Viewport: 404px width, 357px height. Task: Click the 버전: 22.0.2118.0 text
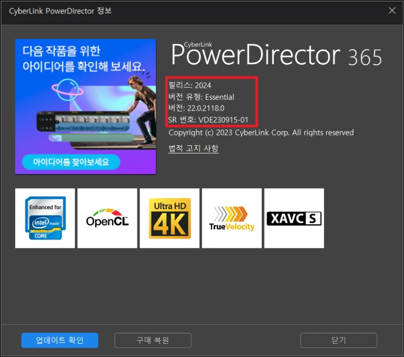pyautogui.click(x=197, y=108)
